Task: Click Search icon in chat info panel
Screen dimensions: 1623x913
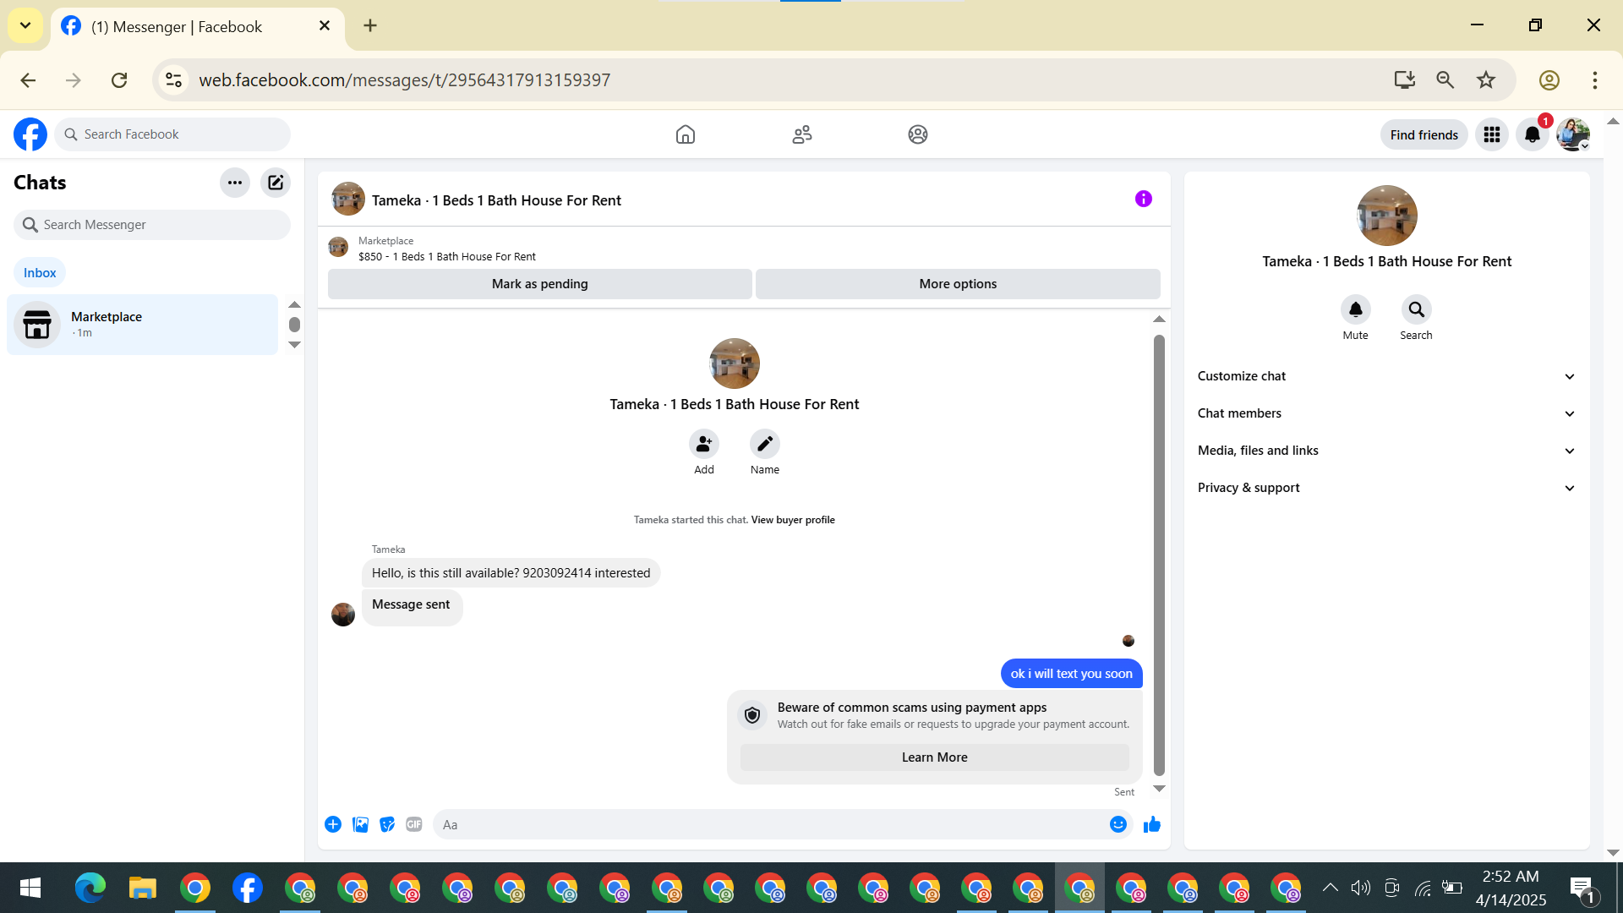Action: click(x=1416, y=310)
